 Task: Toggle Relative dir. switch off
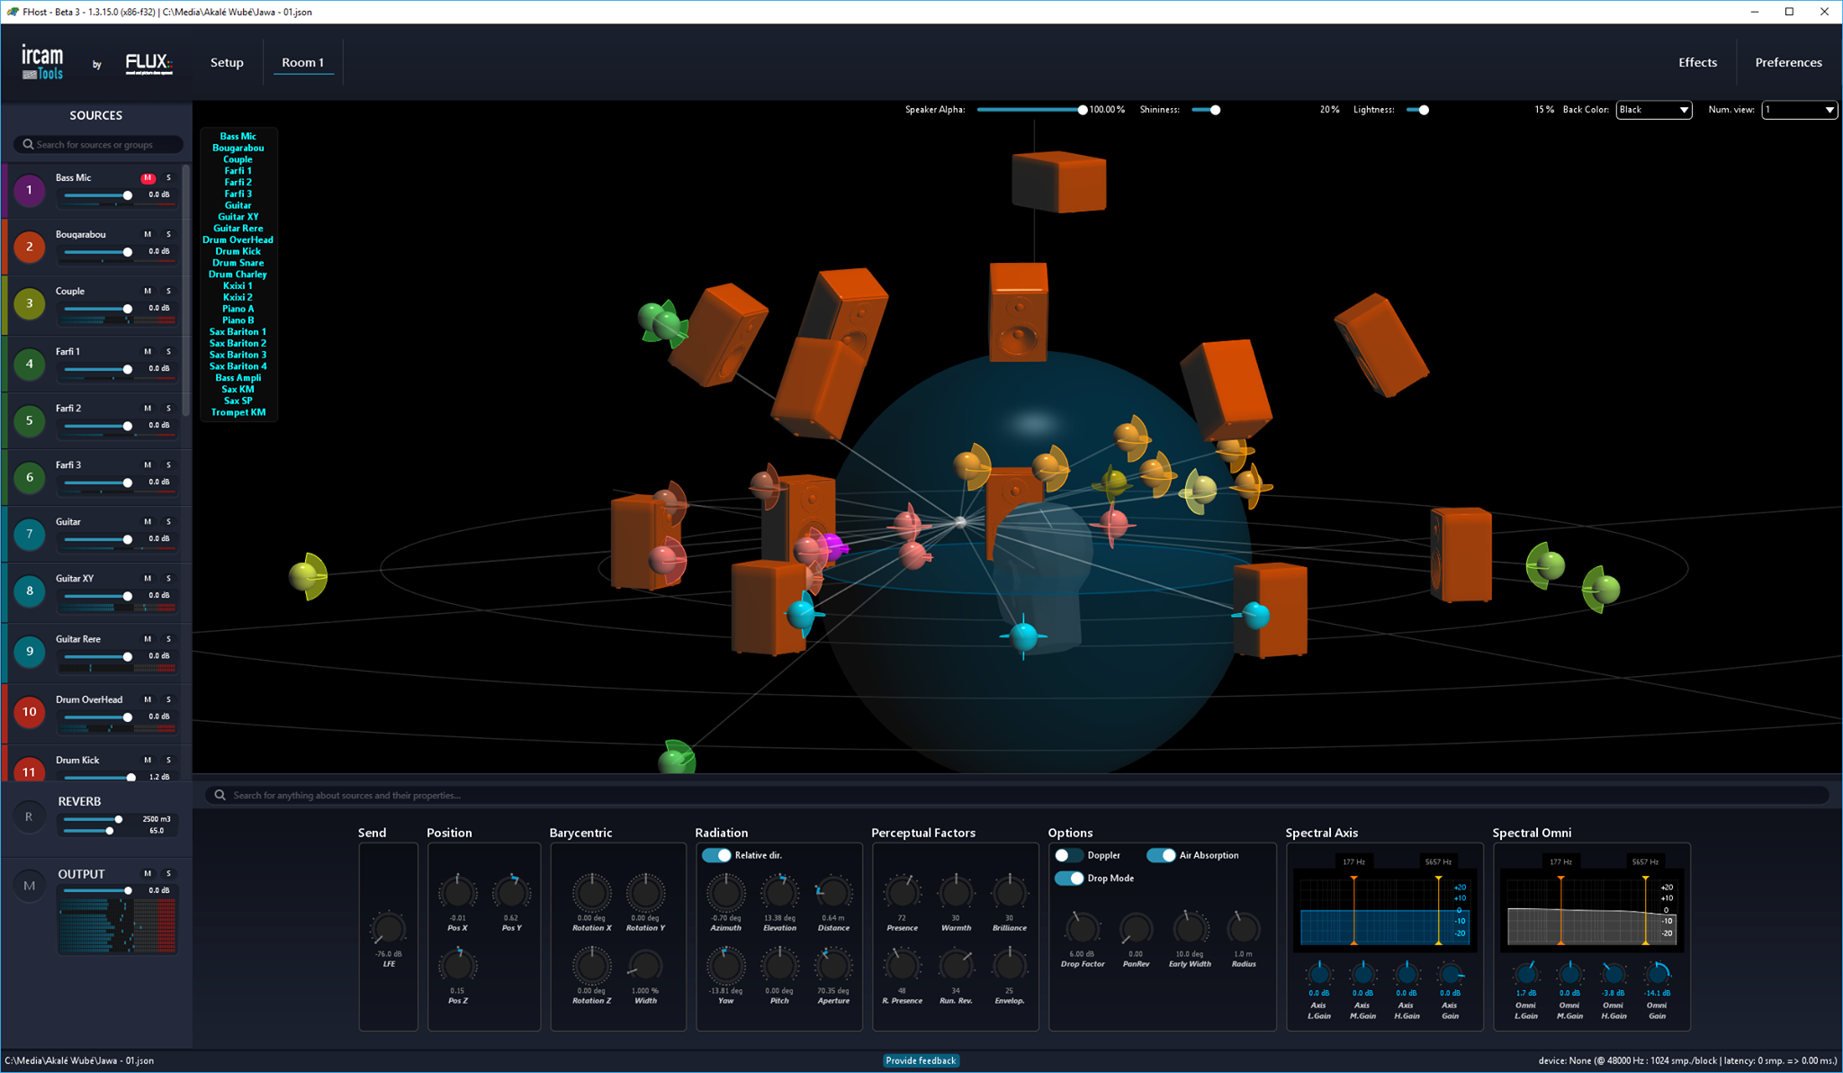[717, 855]
